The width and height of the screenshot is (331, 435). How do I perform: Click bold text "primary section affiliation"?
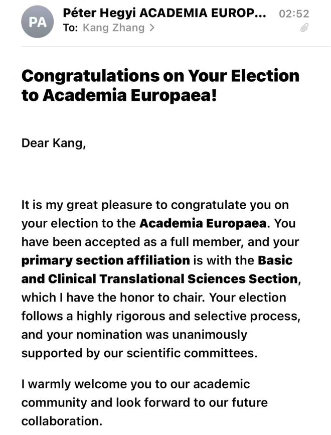105,260
